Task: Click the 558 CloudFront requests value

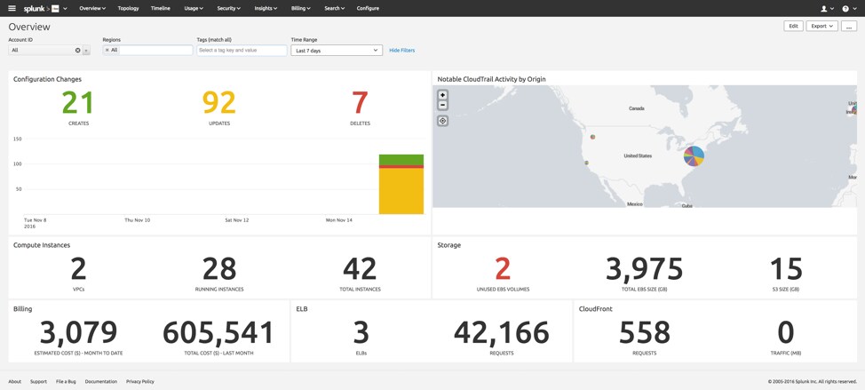Action: [645, 333]
